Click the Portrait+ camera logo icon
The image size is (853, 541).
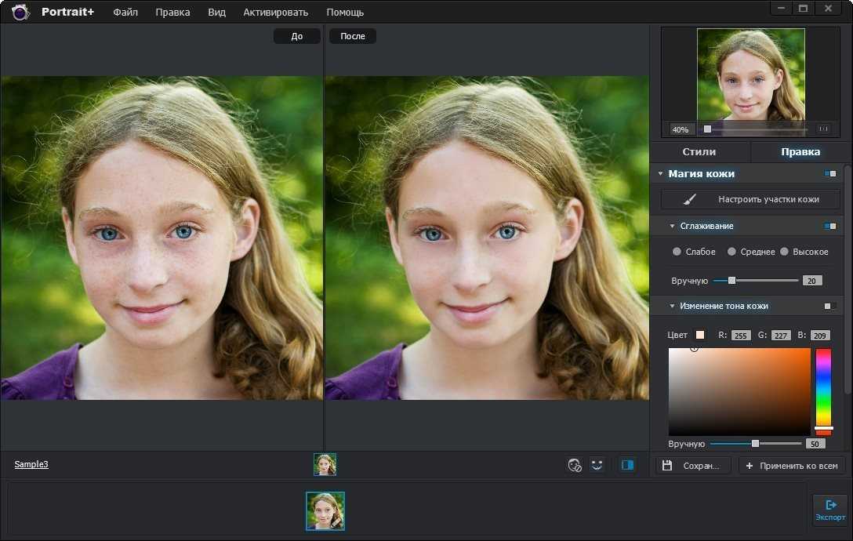20,12
